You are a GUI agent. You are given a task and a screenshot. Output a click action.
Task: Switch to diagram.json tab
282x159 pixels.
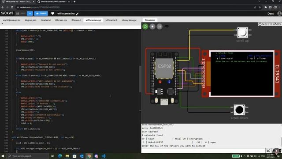30,20
